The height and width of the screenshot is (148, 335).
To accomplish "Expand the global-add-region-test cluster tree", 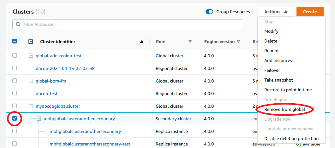I will [31, 56].
